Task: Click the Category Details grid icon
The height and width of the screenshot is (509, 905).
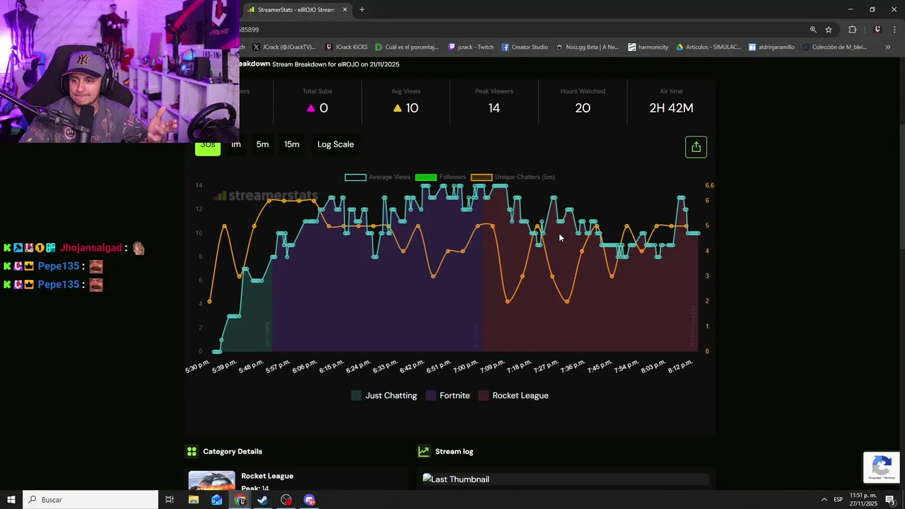Action: [x=192, y=451]
